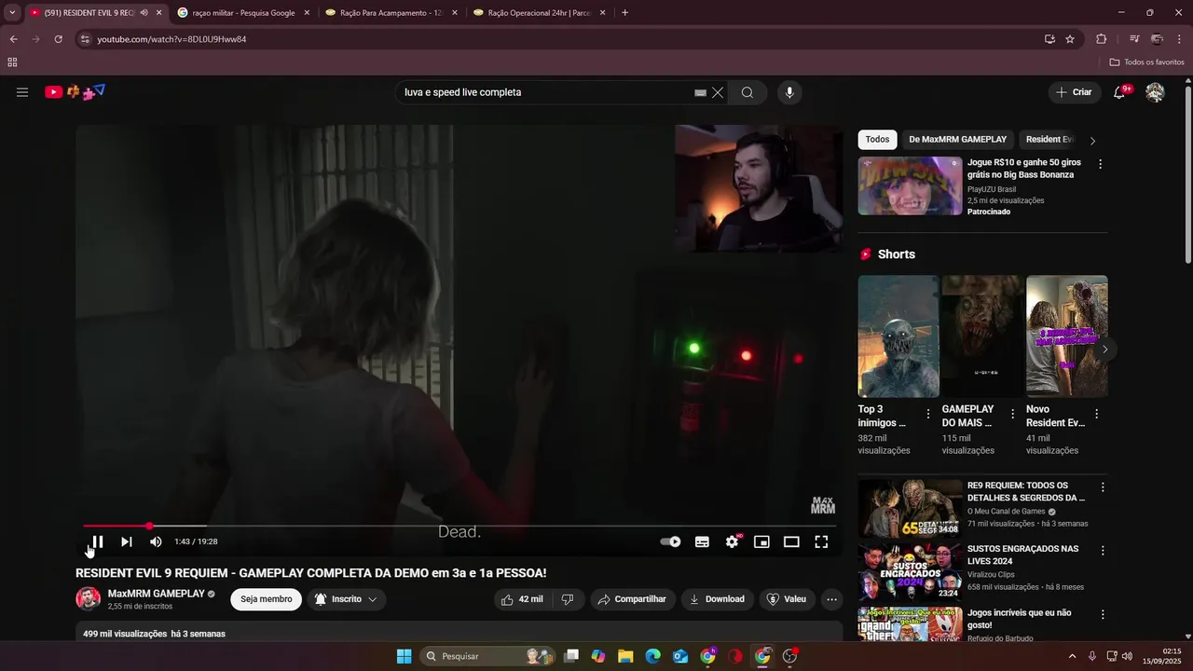Open account avatar menu
1193x671 pixels.
pos(1155,92)
